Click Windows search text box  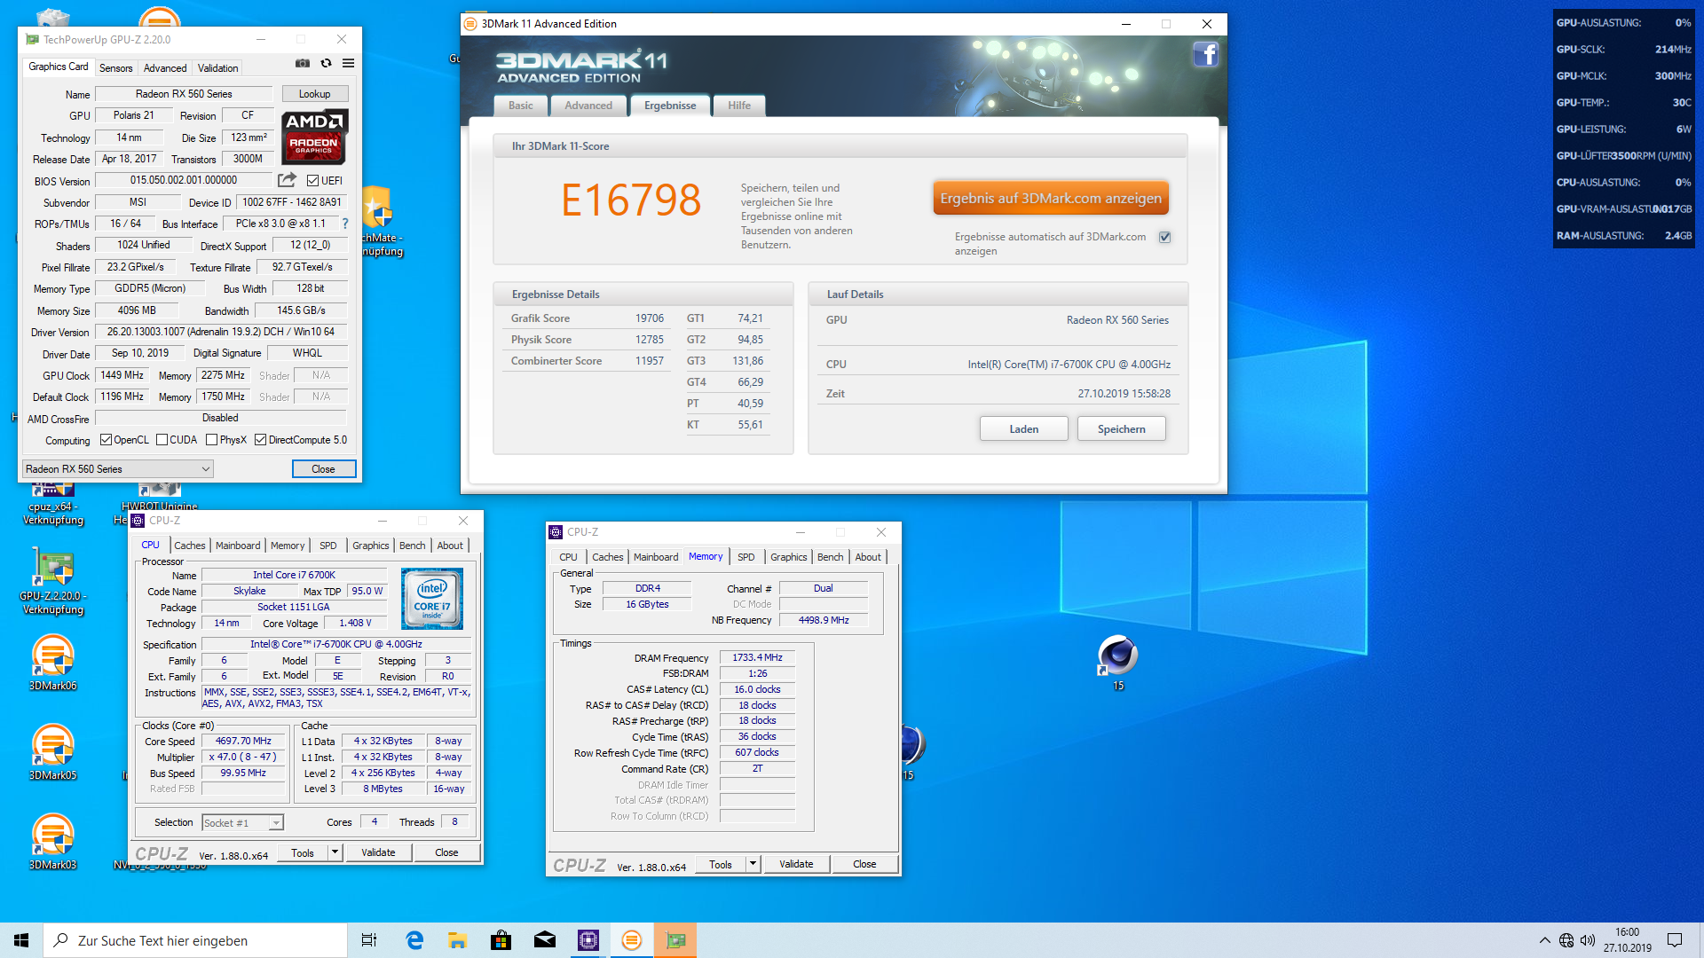[195, 940]
